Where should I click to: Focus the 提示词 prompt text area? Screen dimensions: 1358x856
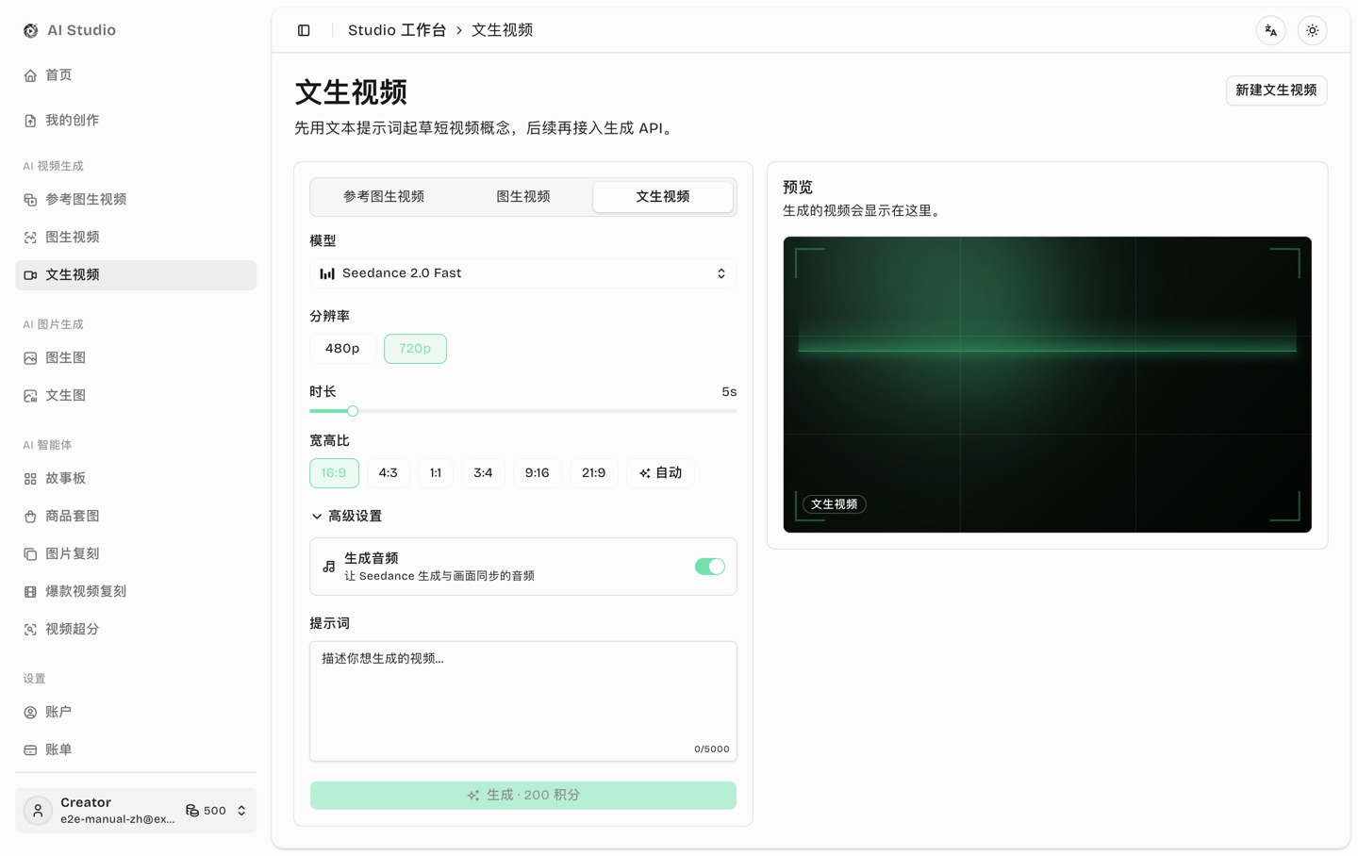(523, 701)
